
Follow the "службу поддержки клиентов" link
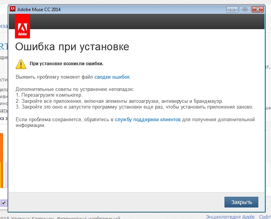[148, 120]
